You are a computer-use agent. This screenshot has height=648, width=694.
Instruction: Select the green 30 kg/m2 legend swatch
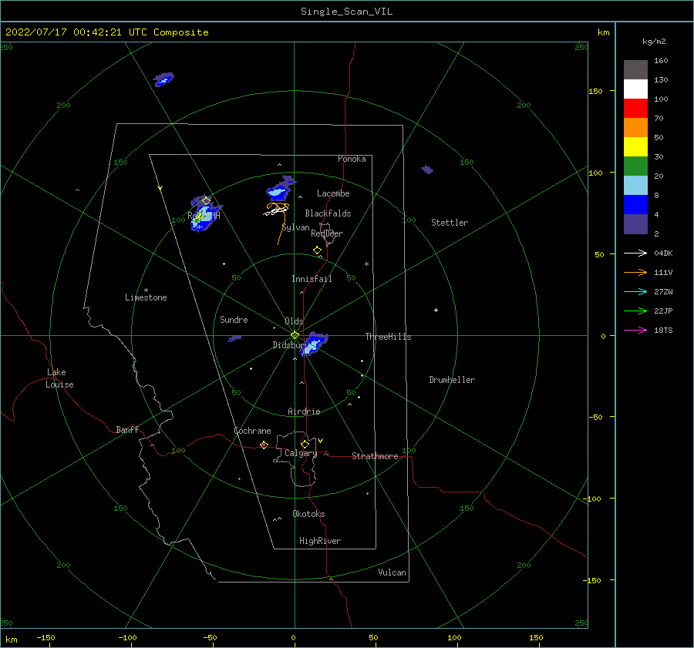point(635,166)
